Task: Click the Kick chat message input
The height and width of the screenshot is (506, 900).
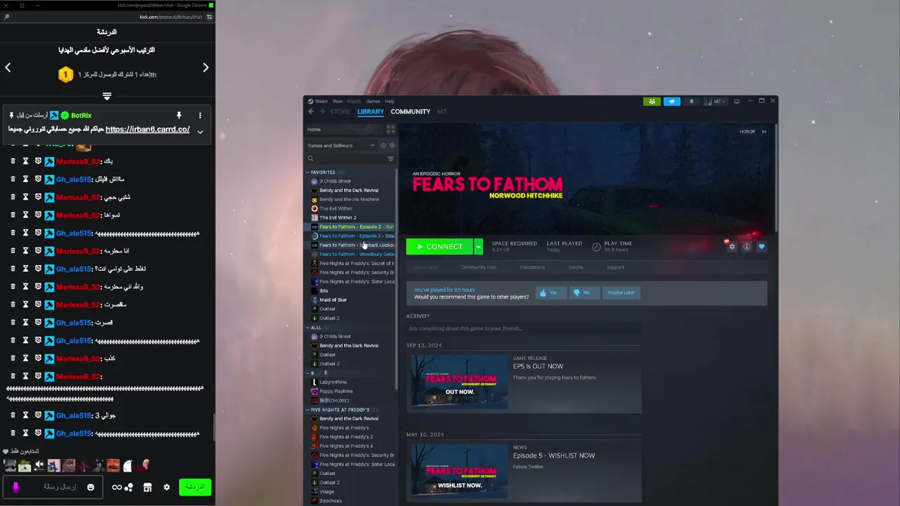Action: [53, 487]
